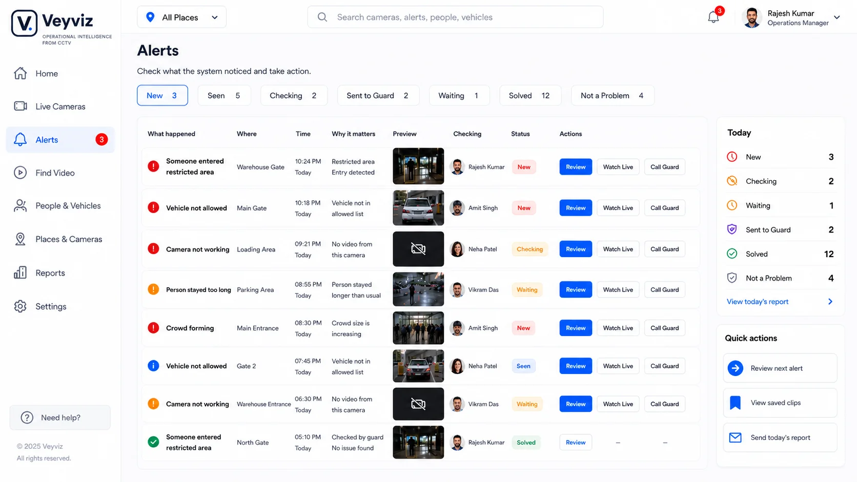The width and height of the screenshot is (857, 482).
Task: Click Checking status badge for Neha Patel
Action: (529, 249)
